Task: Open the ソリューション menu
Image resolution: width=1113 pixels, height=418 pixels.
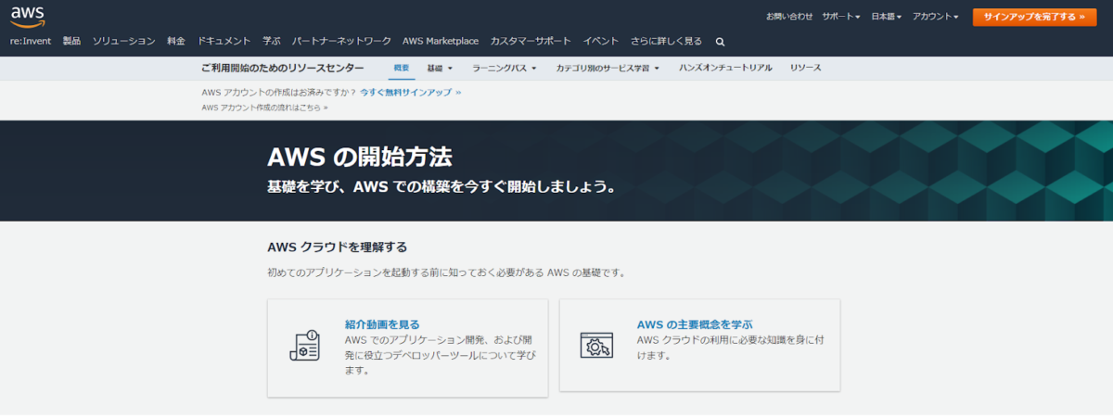Action: click(124, 42)
